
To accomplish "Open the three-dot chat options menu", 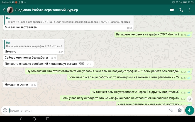I will click(x=190, y=10).
